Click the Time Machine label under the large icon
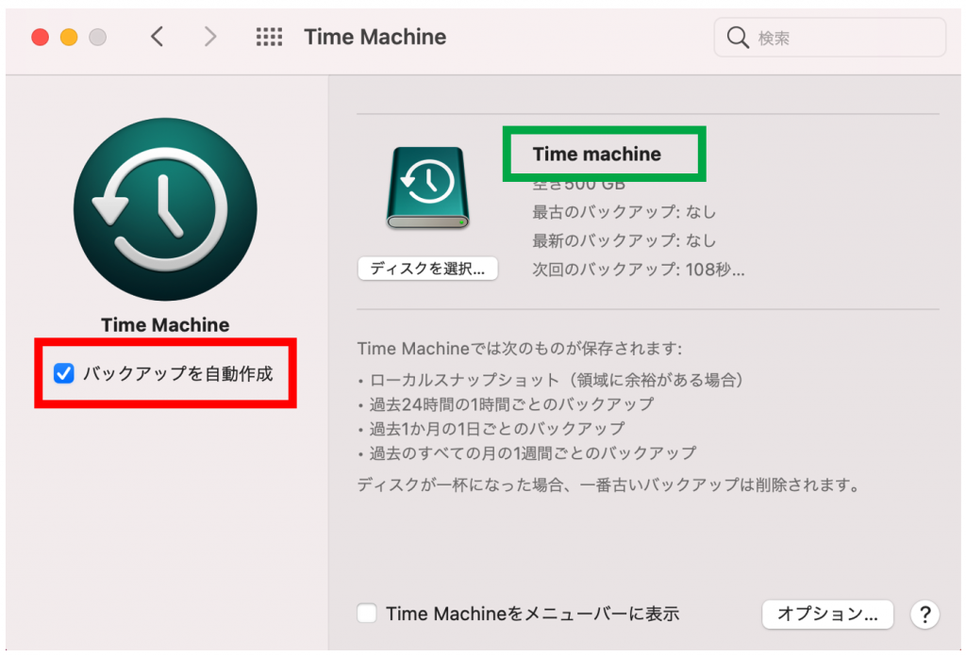The image size is (966, 656). (x=165, y=325)
